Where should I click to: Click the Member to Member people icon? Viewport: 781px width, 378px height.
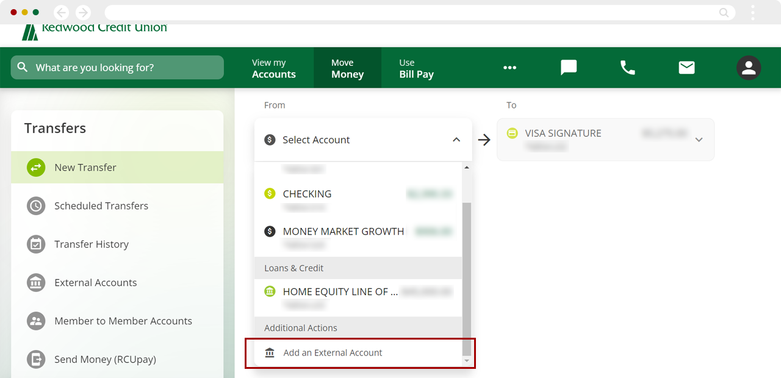coord(36,321)
